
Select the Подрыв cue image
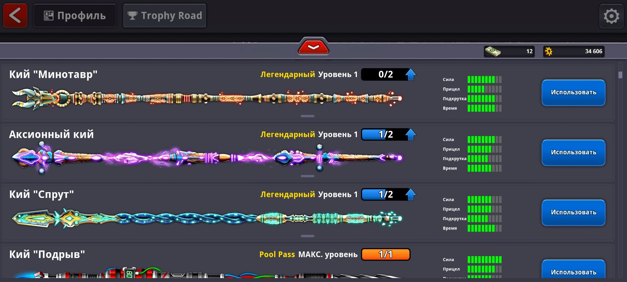click(207, 273)
